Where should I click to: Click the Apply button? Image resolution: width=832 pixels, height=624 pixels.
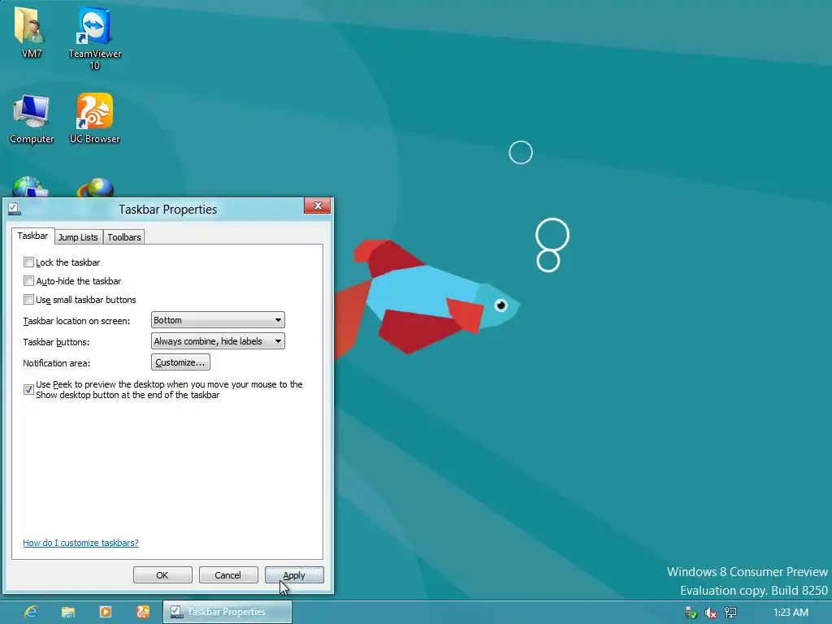click(x=294, y=575)
